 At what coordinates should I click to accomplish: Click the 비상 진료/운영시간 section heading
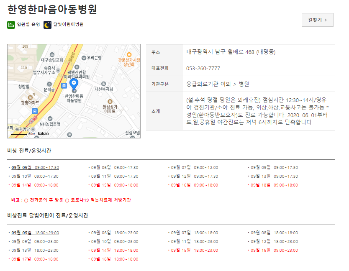[x=29, y=151]
